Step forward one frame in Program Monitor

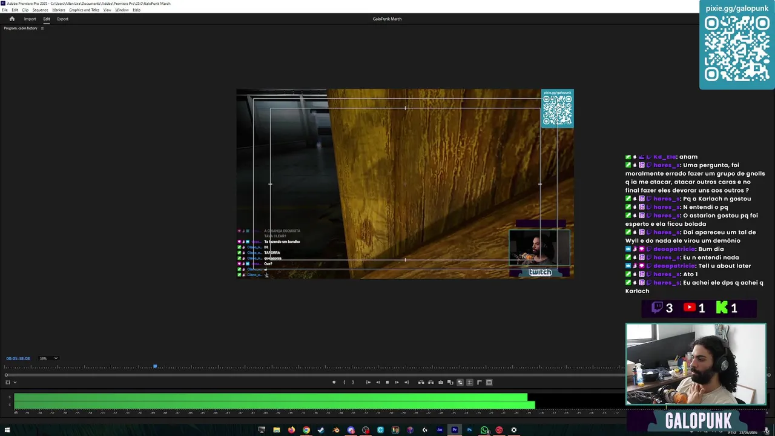(397, 382)
